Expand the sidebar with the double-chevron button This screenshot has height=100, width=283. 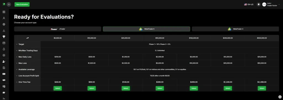click(9, 4)
